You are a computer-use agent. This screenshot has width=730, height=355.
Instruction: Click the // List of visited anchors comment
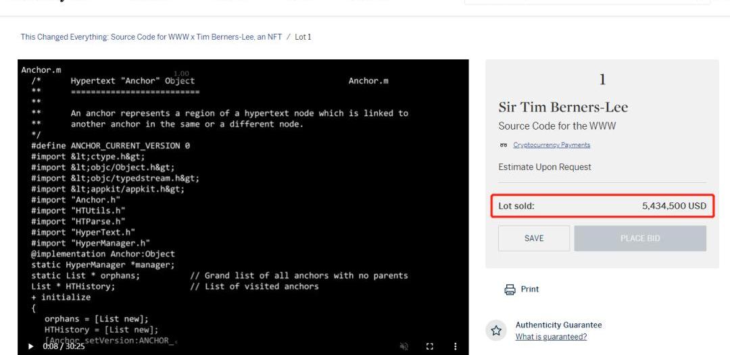point(254,287)
